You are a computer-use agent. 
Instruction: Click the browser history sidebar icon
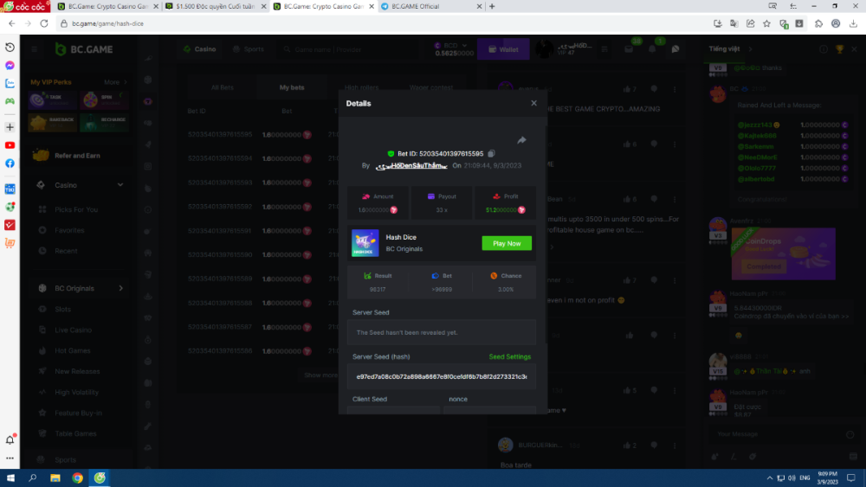click(10, 48)
